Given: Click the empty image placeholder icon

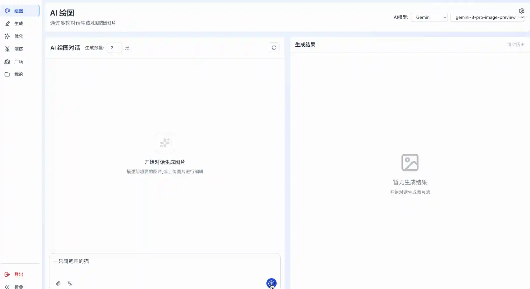Looking at the screenshot, I should pos(410,163).
